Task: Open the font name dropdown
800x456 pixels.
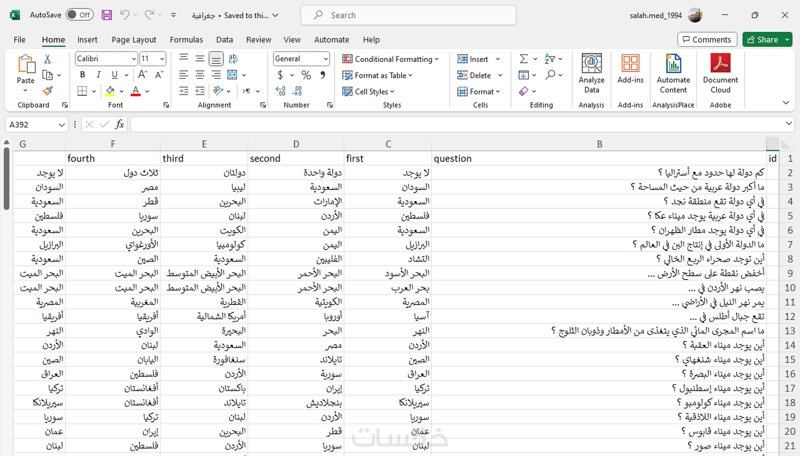Action: point(134,59)
